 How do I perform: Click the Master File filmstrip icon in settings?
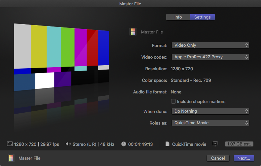133,32
